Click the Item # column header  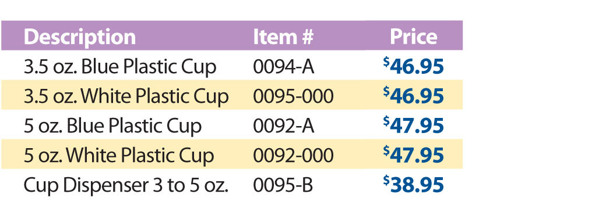pyautogui.click(x=283, y=37)
